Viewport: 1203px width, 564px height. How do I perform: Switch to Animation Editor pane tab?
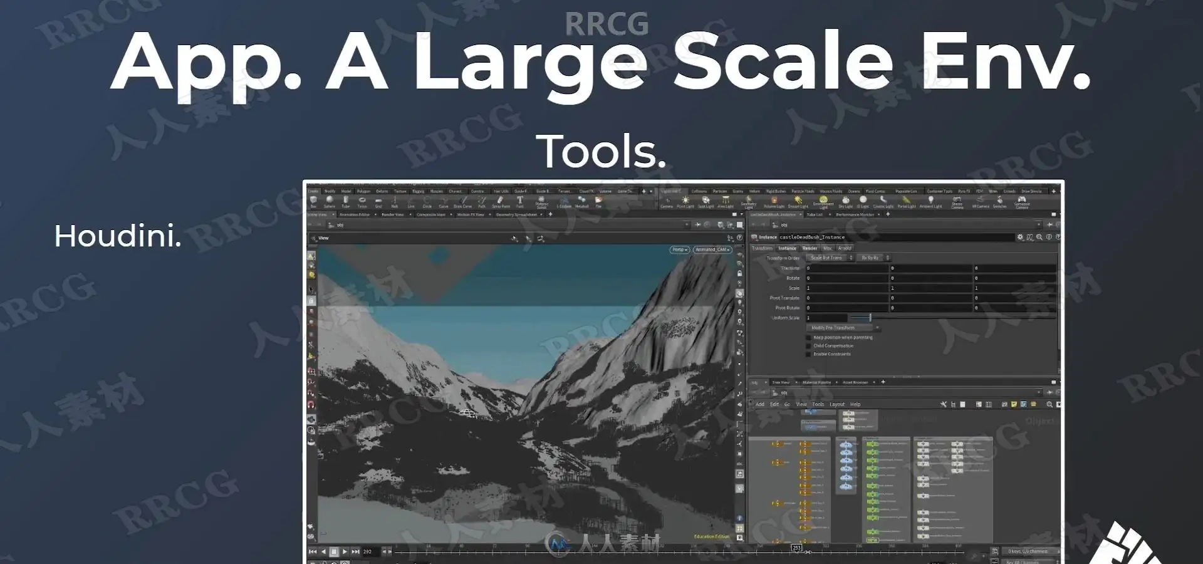(355, 214)
